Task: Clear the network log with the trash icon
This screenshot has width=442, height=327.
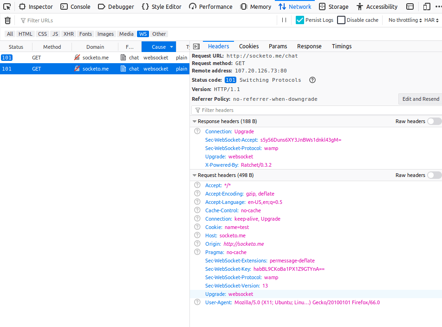Action: pyautogui.click(x=7, y=20)
